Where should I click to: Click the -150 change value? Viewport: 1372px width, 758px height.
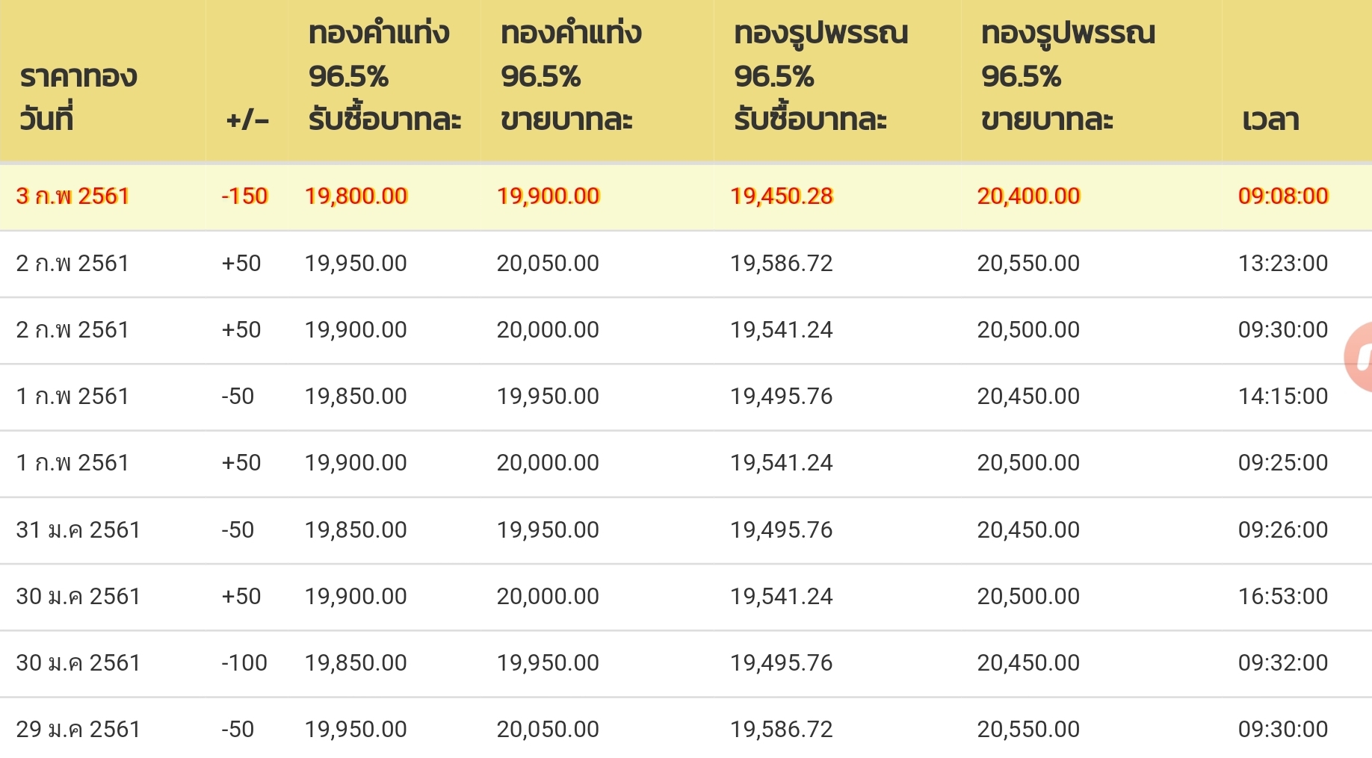tap(244, 196)
